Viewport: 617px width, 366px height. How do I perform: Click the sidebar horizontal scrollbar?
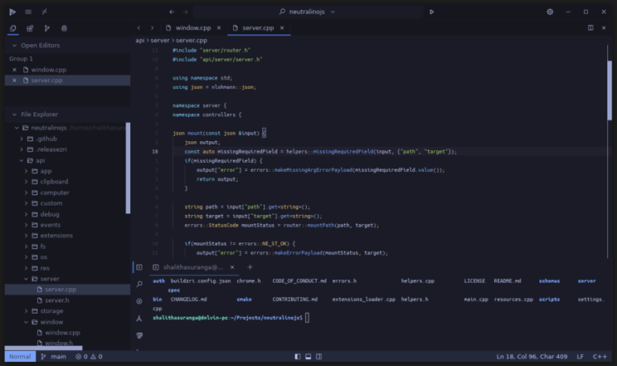click(x=43, y=348)
